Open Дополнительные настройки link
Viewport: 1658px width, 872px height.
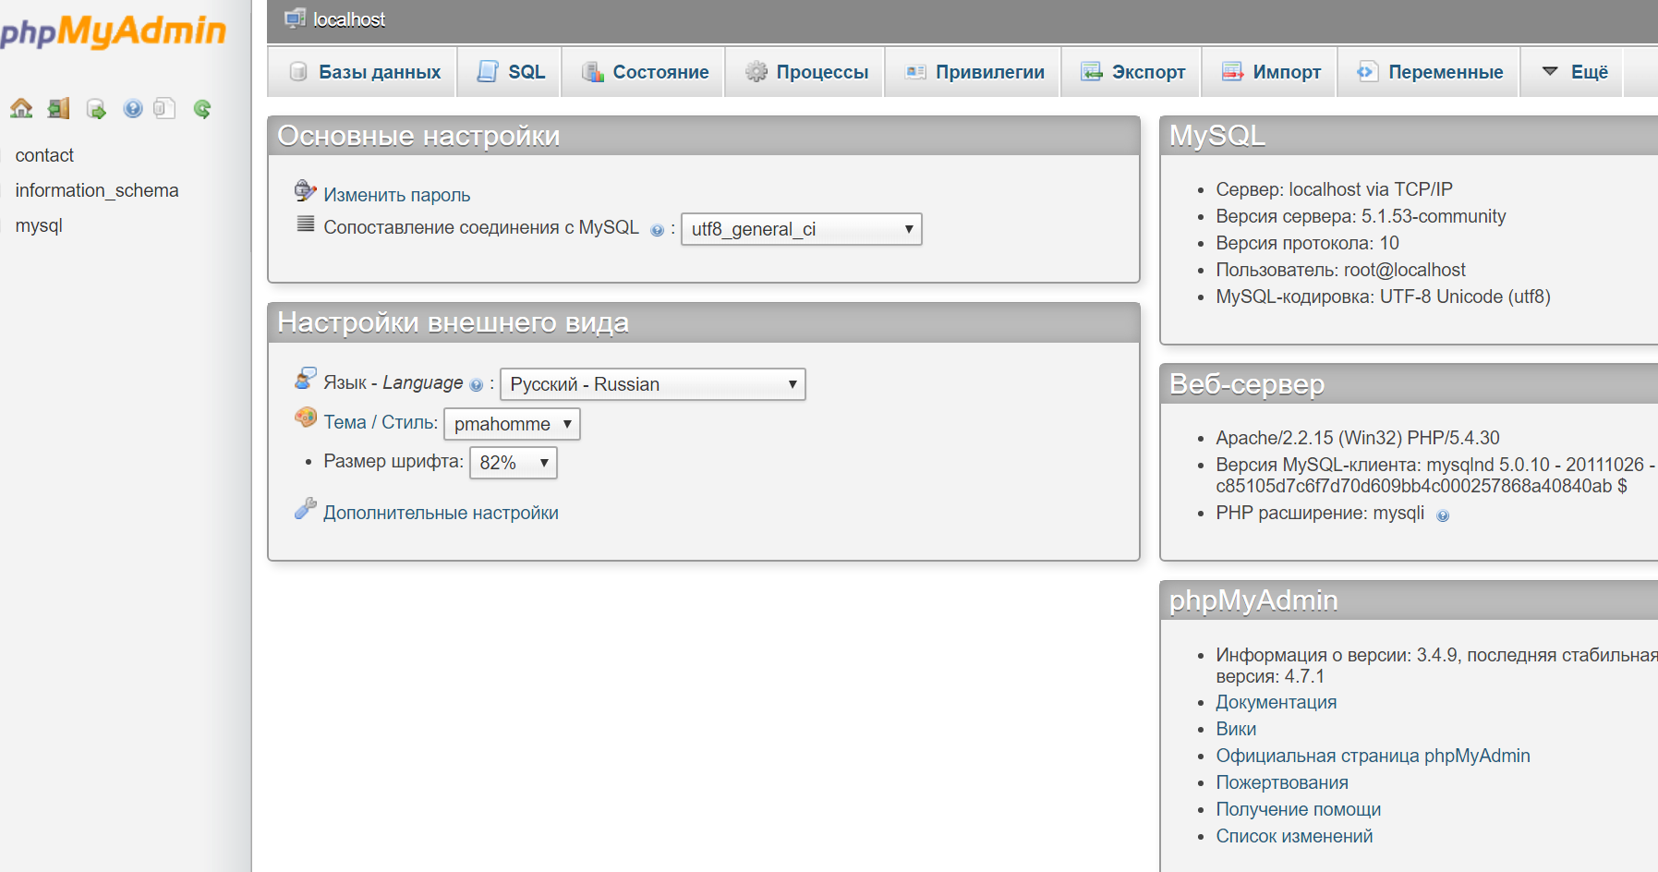[441, 513]
